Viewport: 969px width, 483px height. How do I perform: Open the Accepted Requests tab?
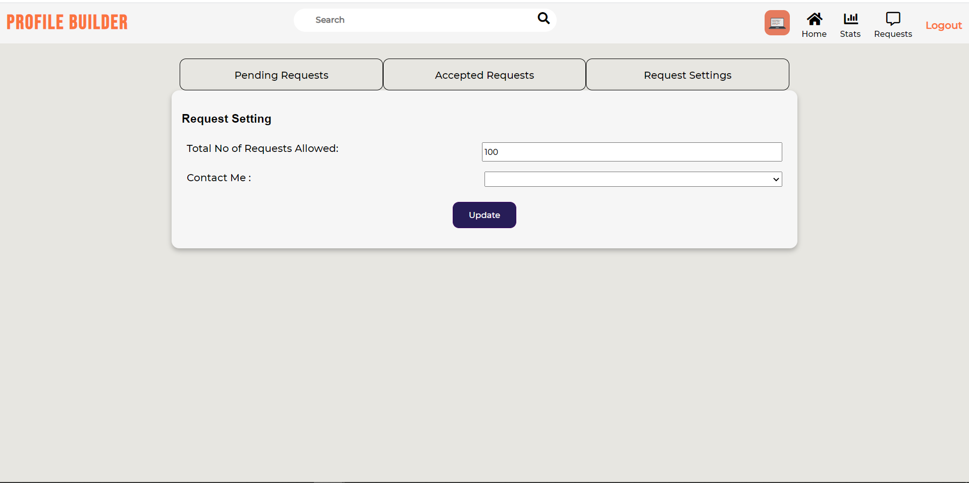[x=484, y=74]
